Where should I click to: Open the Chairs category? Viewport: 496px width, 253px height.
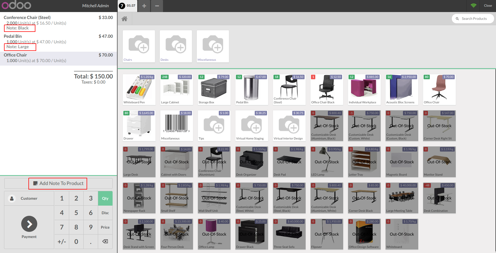tap(139, 46)
